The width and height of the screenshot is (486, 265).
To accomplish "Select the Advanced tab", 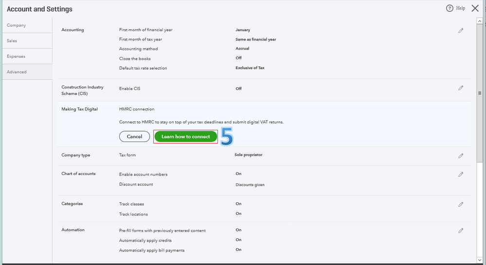I will (x=17, y=72).
